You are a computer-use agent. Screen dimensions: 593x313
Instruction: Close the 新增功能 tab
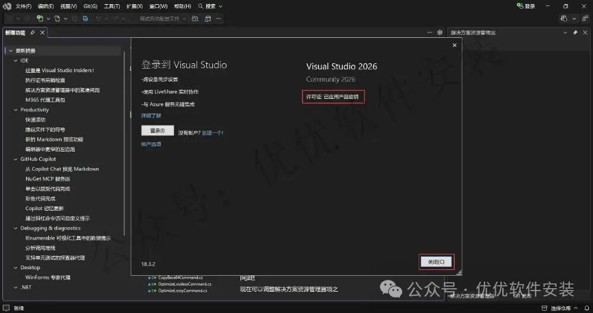coord(42,33)
